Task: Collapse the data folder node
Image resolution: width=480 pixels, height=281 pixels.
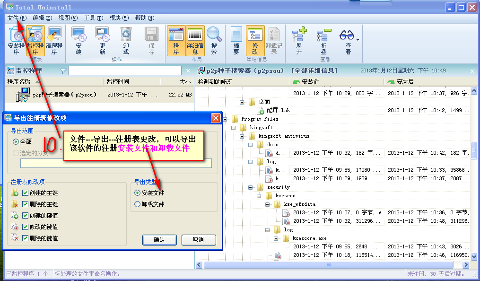Action: [x=251, y=145]
